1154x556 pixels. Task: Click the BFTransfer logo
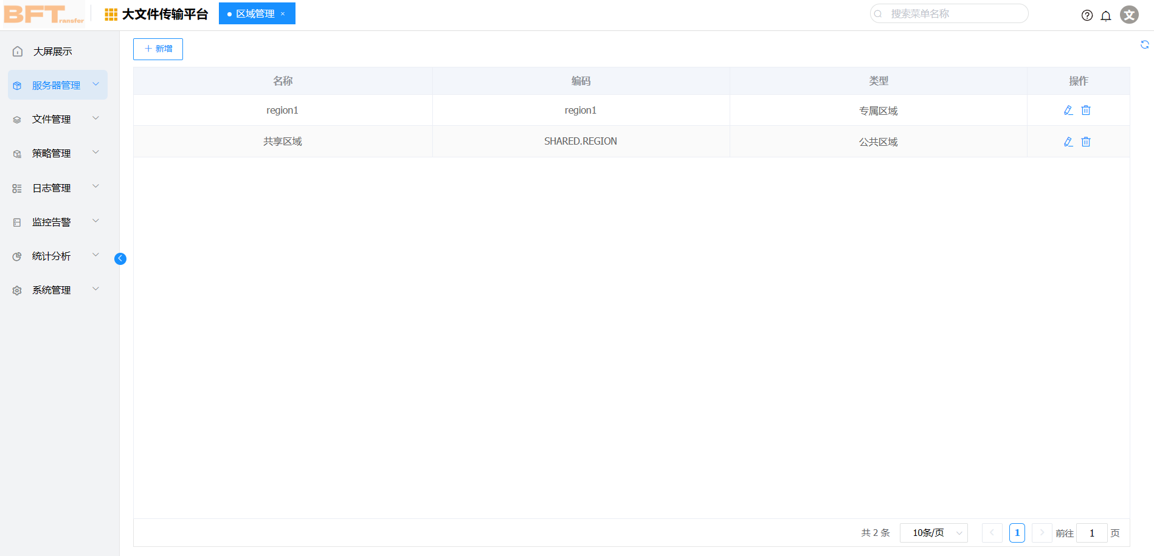(x=43, y=13)
